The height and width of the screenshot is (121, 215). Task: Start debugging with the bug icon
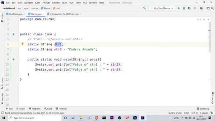184,8
